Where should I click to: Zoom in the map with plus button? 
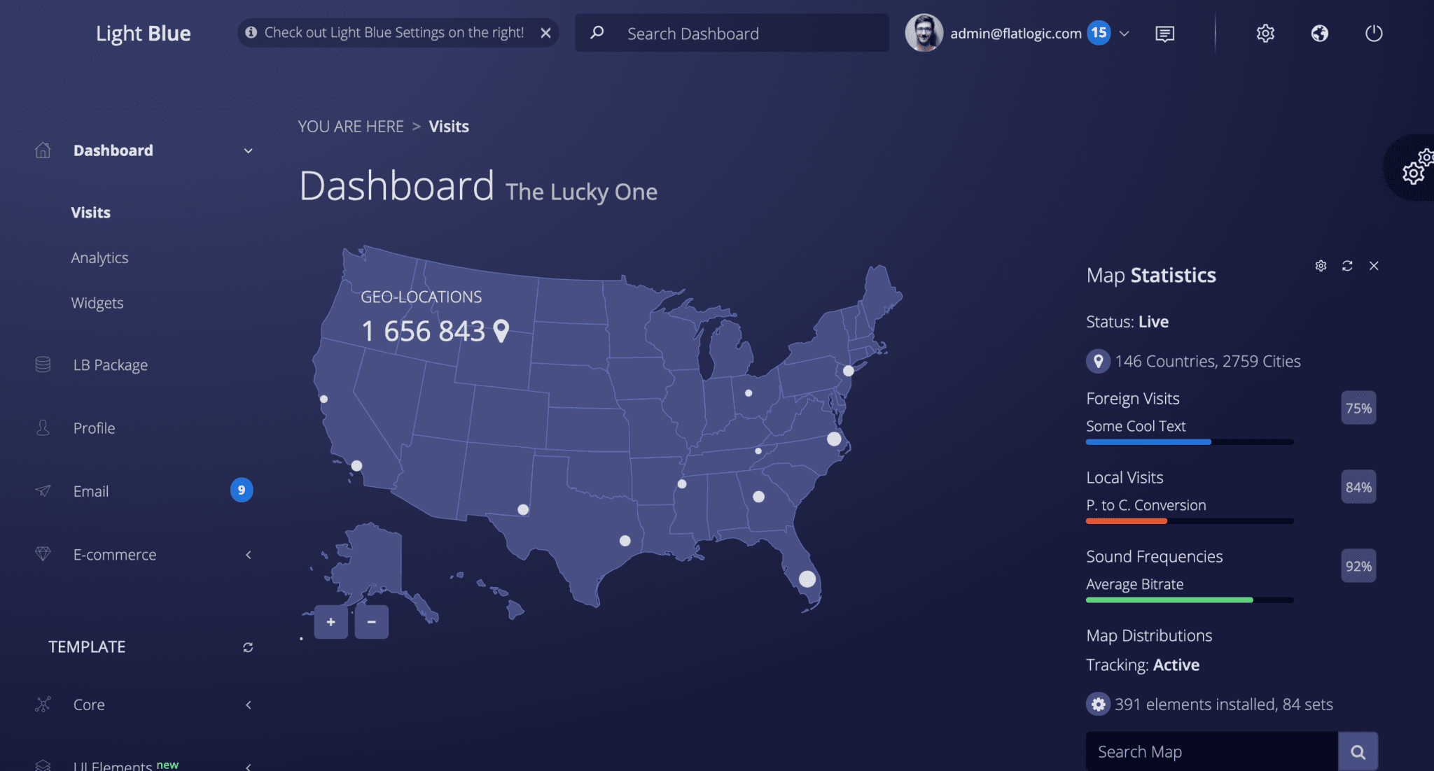click(330, 622)
